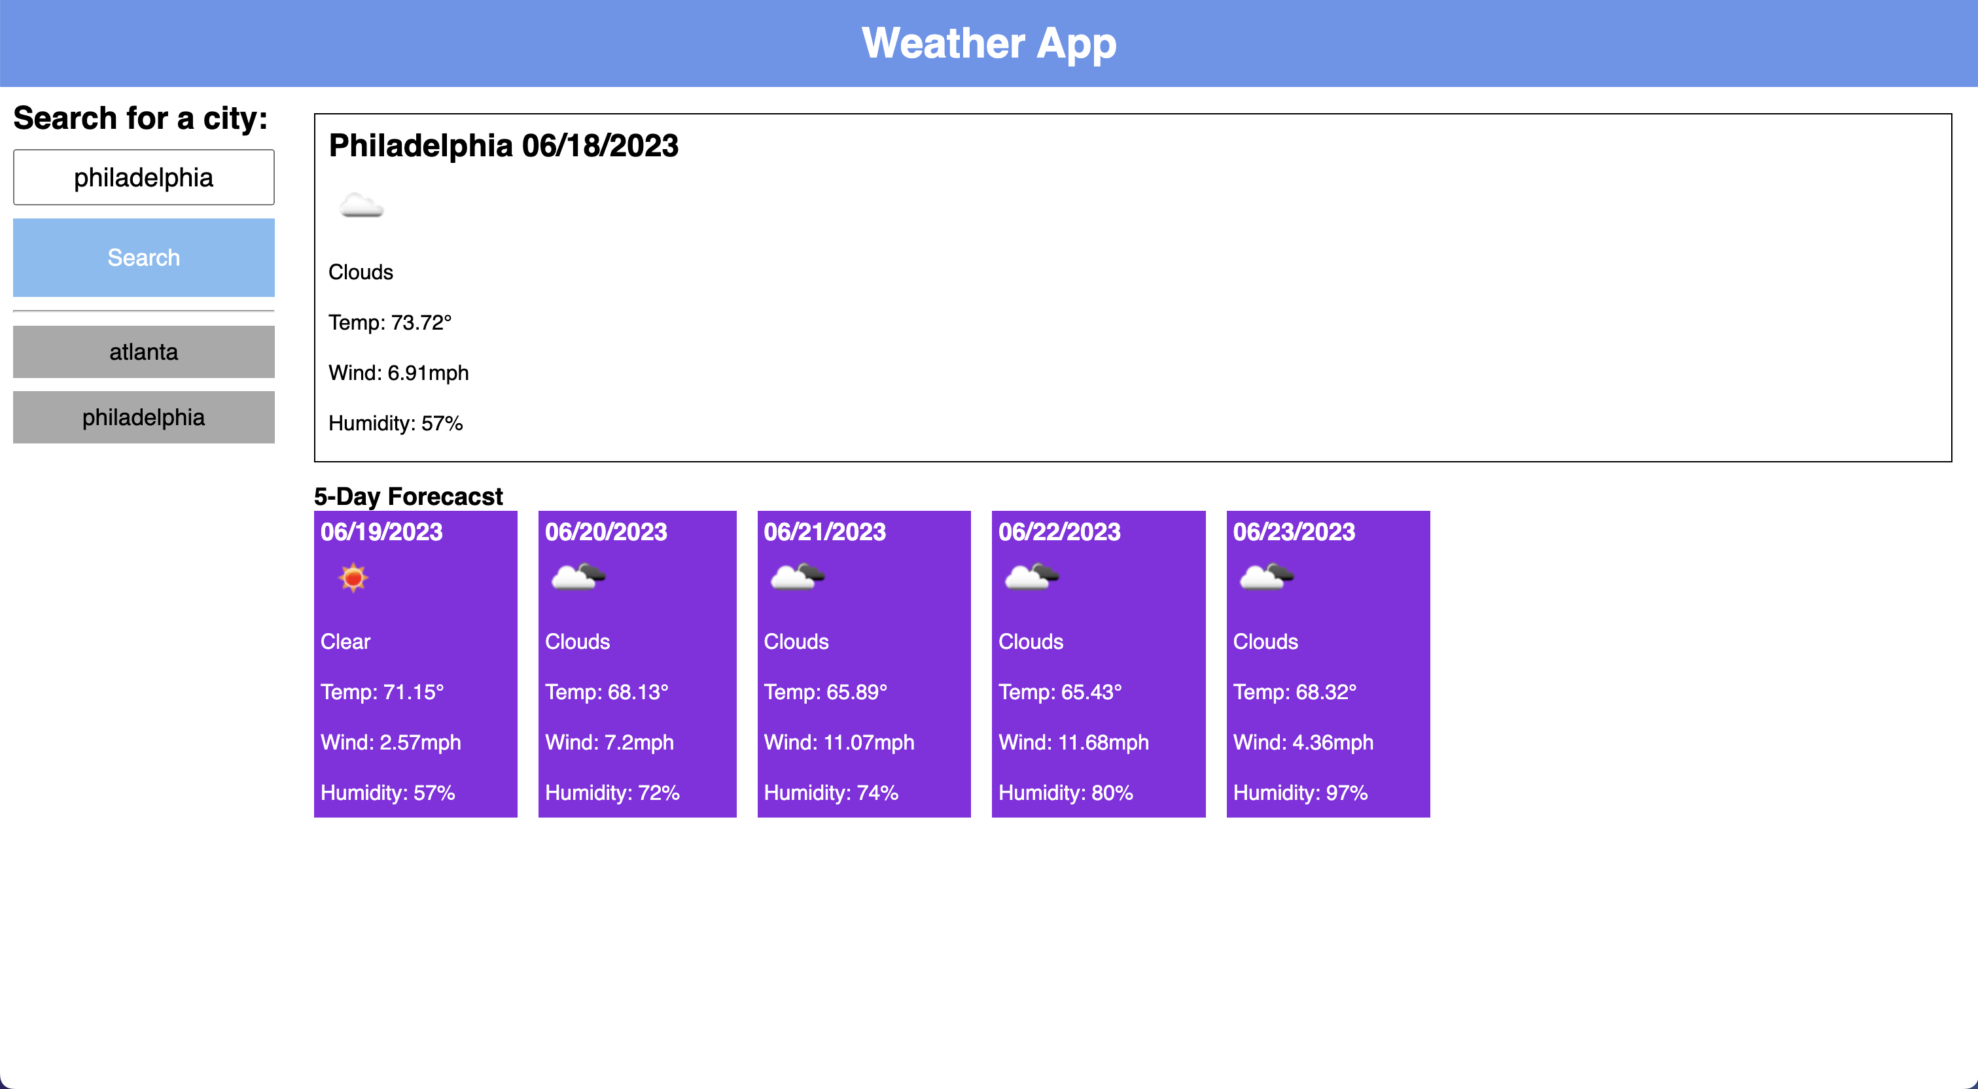Screen dimensions: 1978x1089
Task: Click the Wind: 11.68mph text on the 06/22 card
Action: 1072,742
